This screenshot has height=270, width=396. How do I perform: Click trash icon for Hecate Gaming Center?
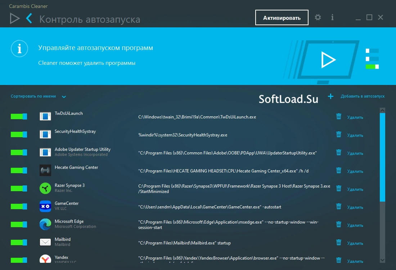(339, 171)
